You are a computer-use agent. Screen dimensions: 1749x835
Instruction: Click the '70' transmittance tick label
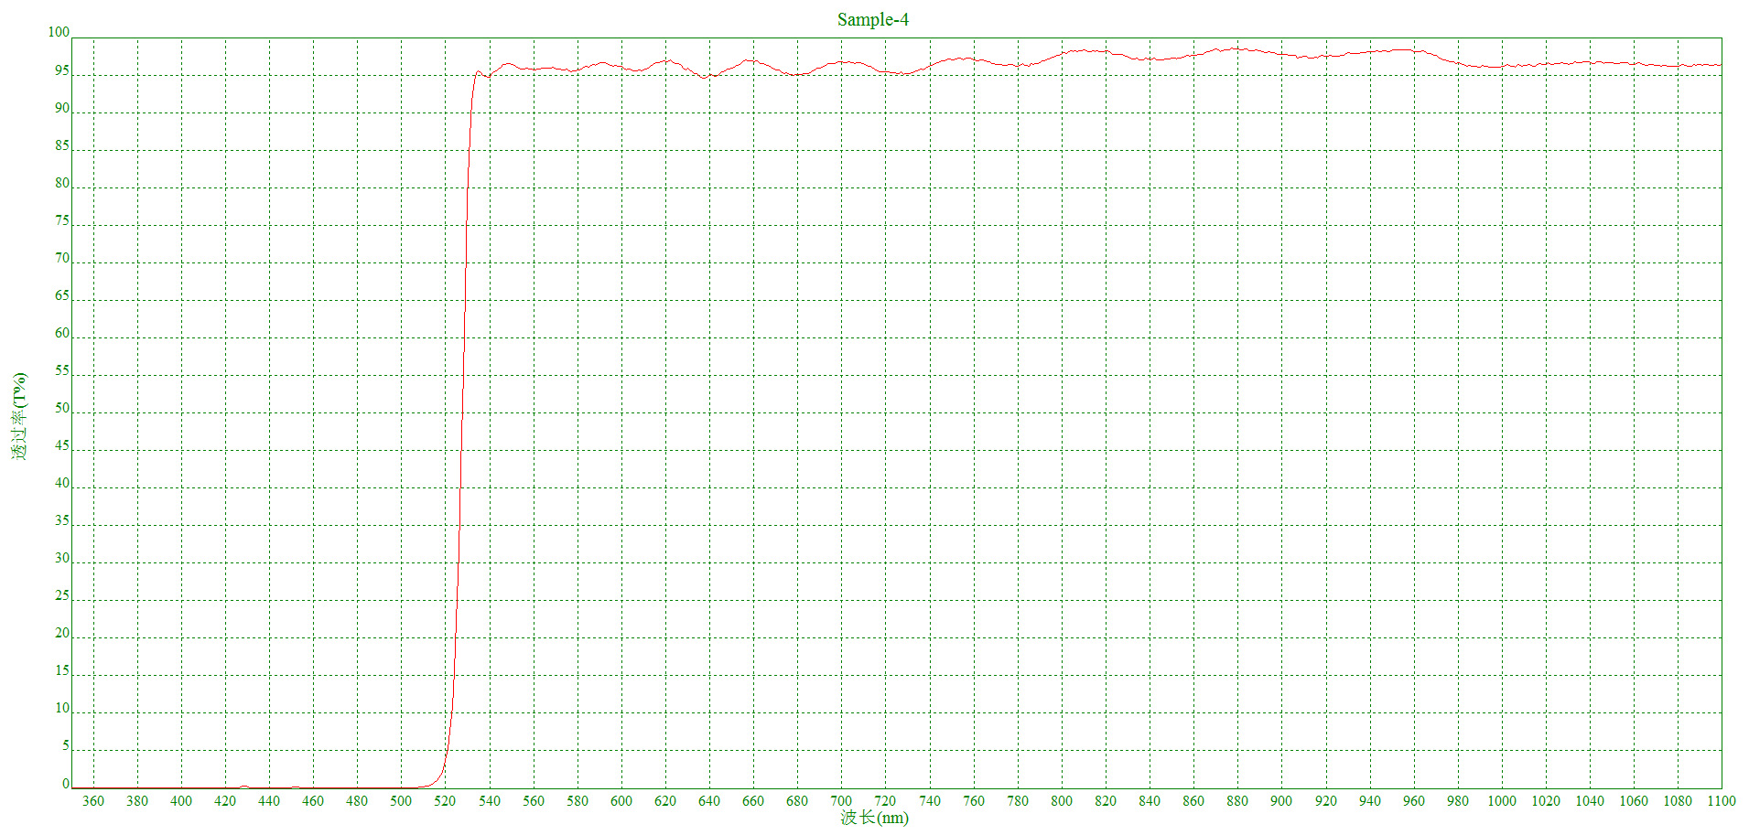point(62,258)
